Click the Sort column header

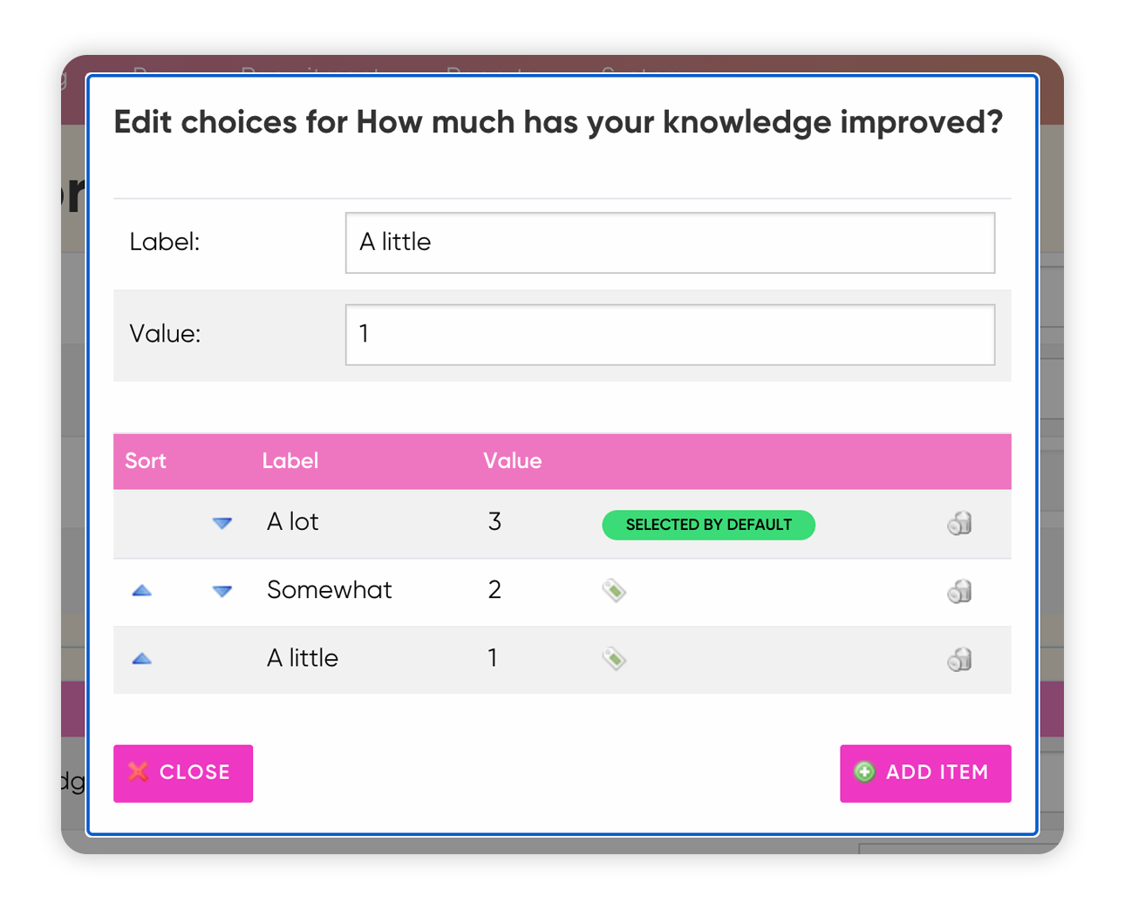pos(146,461)
